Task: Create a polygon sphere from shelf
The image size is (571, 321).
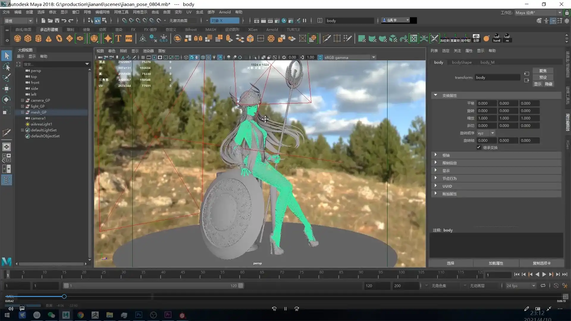Action: (18, 38)
